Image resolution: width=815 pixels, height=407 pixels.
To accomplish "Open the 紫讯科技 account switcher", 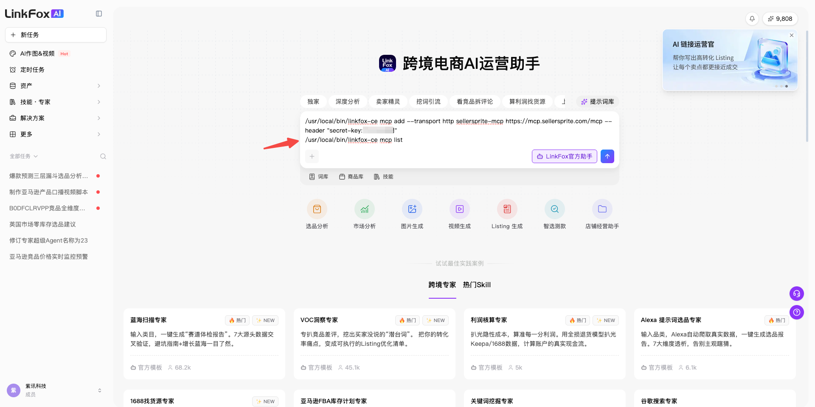I will pos(56,390).
